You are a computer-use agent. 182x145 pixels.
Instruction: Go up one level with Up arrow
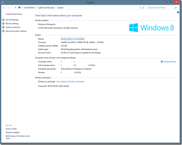pos(15,8)
